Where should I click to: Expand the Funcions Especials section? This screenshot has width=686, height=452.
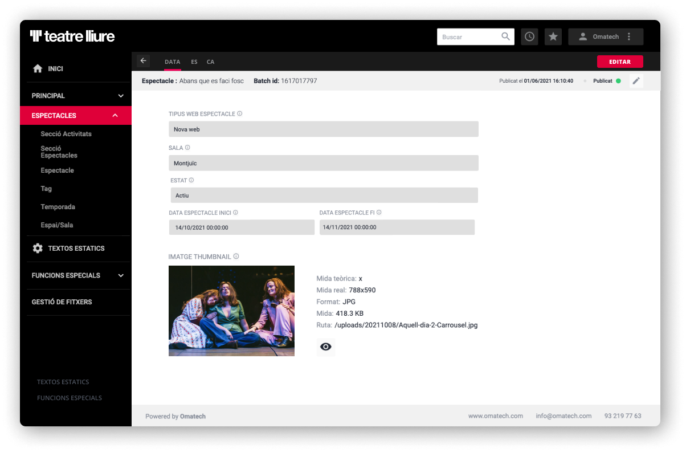tap(121, 275)
